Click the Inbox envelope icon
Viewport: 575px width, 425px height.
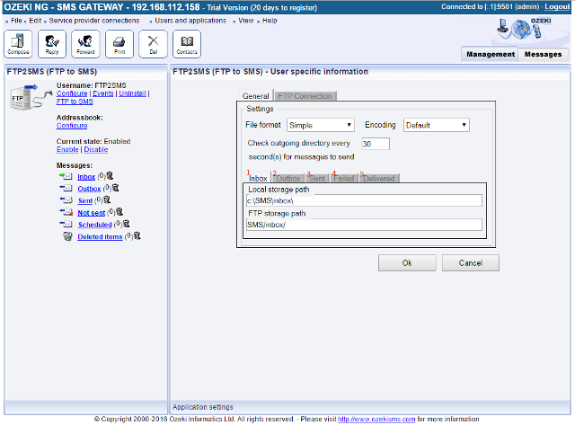[x=66, y=177]
